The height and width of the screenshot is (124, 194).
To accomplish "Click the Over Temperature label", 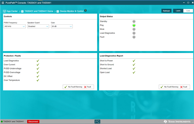I will pos(12,80).
